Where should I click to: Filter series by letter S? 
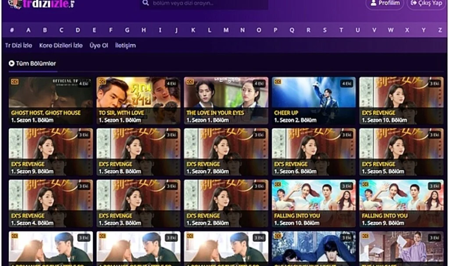point(325,30)
